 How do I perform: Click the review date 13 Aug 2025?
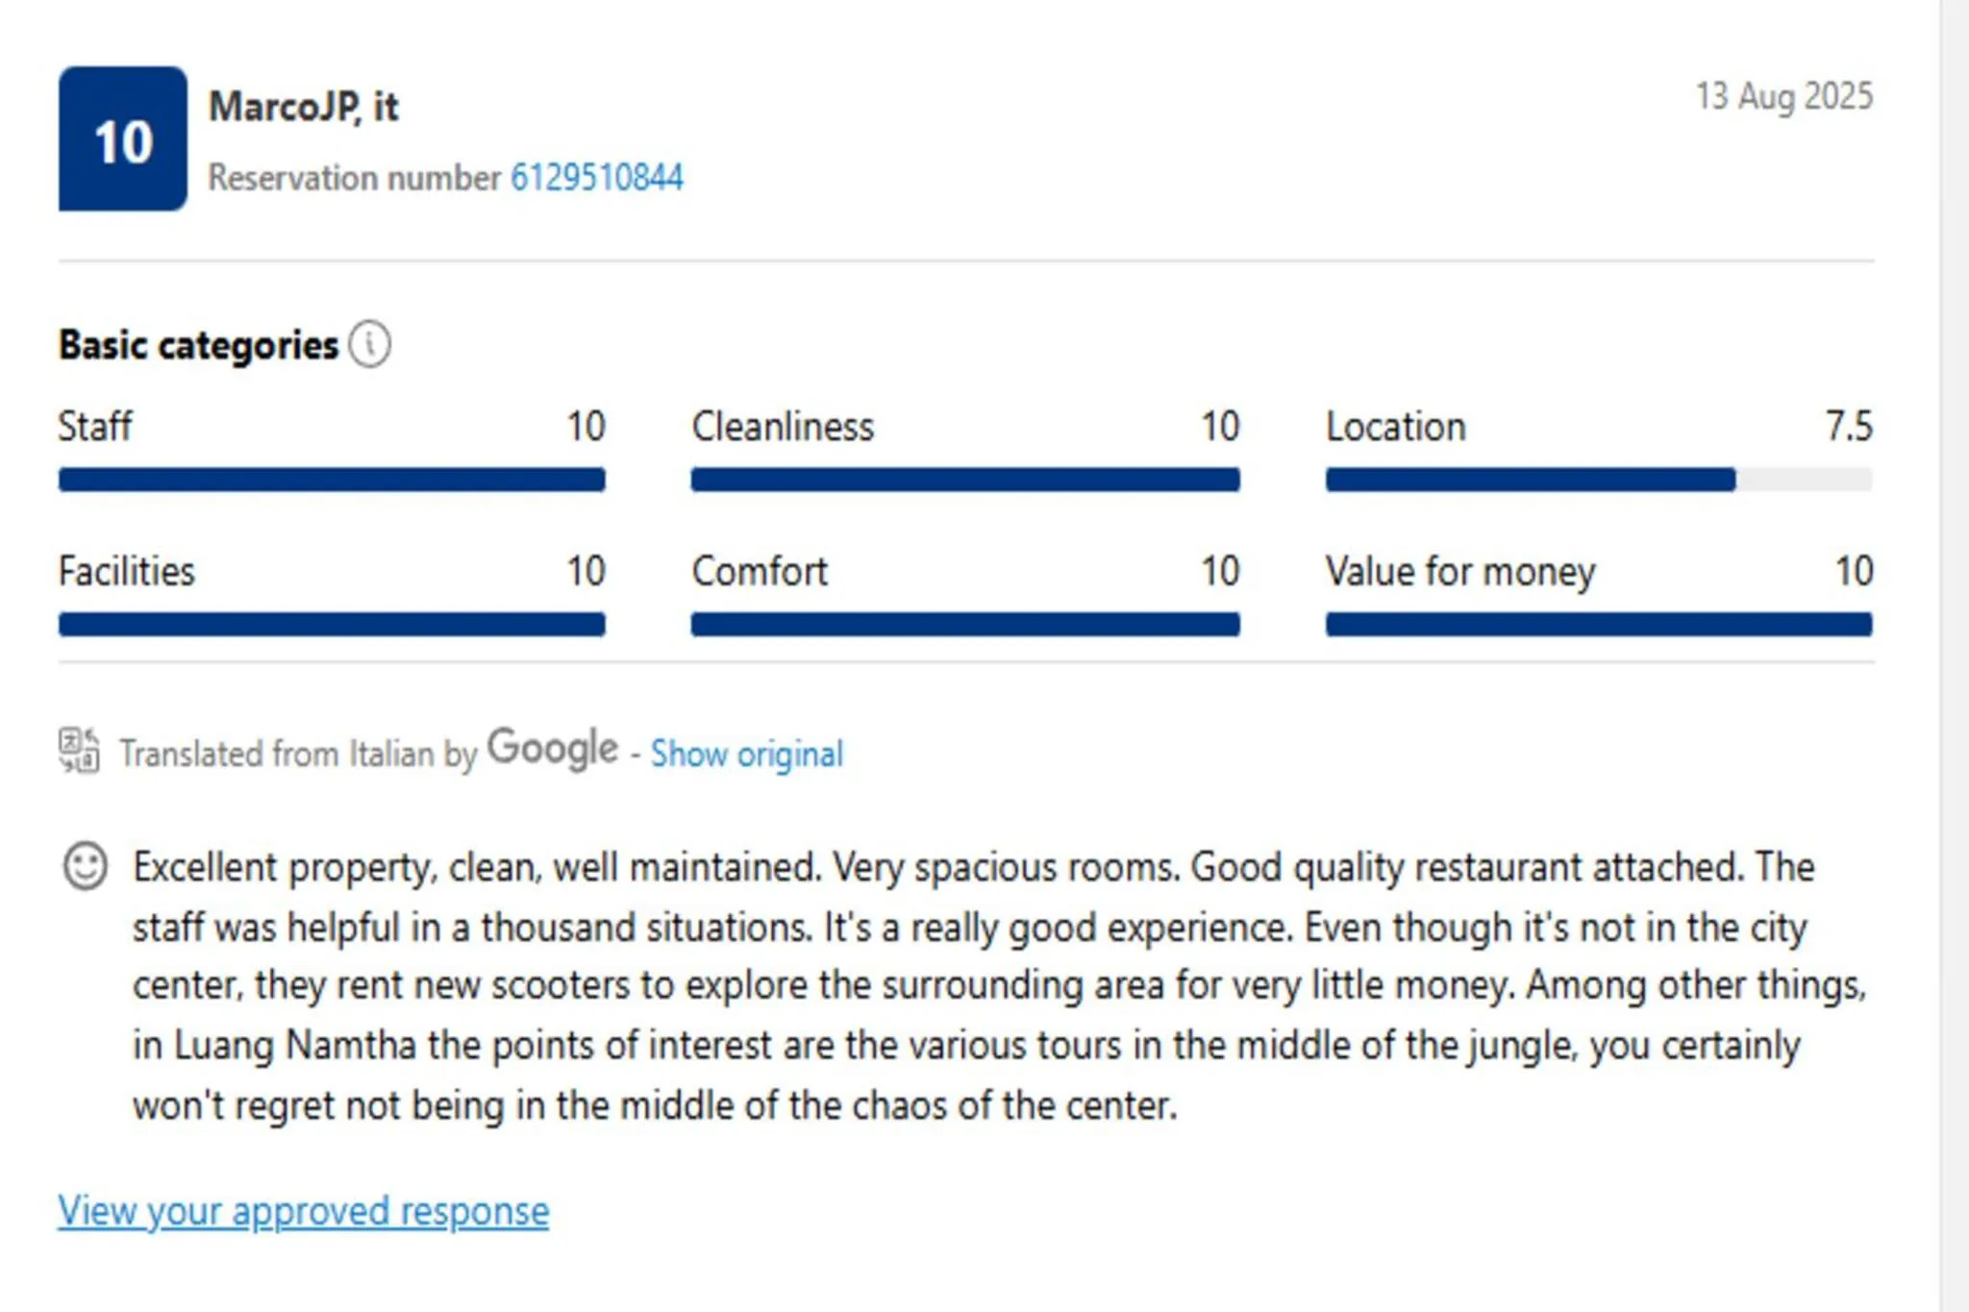(1783, 97)
